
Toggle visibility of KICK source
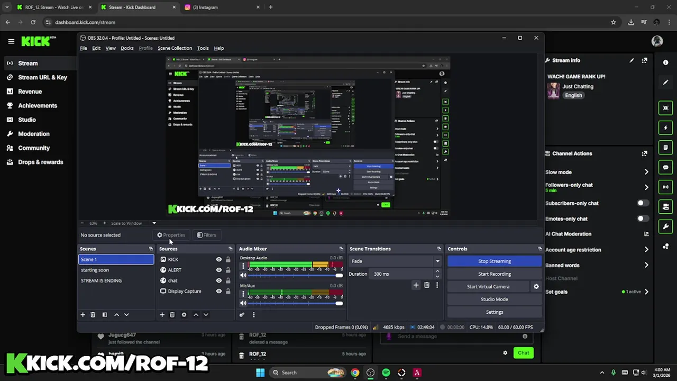click(218, 260)
